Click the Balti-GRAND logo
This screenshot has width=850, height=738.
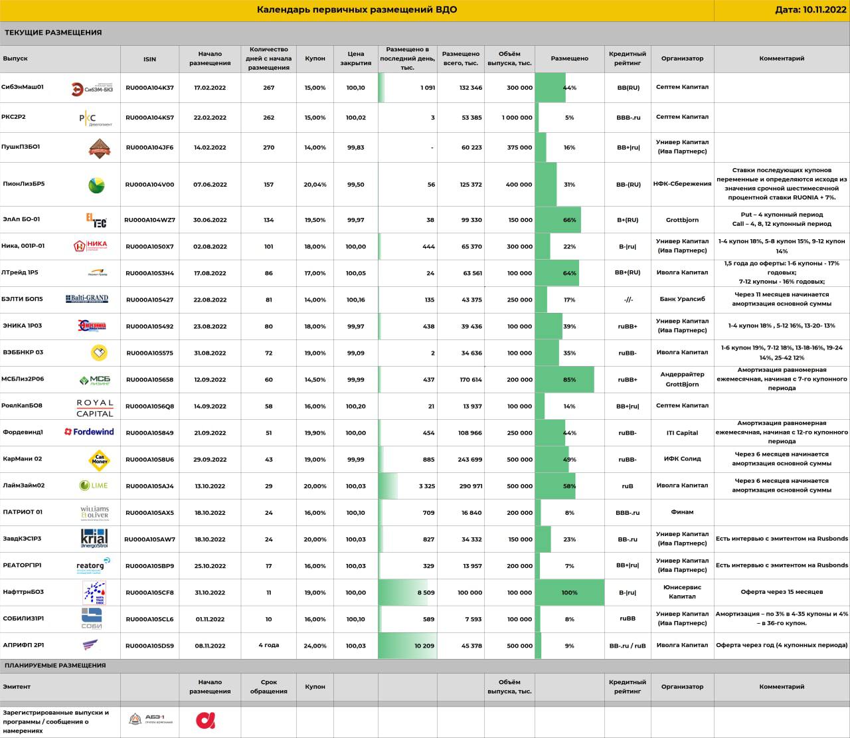(x=87, y=299)
